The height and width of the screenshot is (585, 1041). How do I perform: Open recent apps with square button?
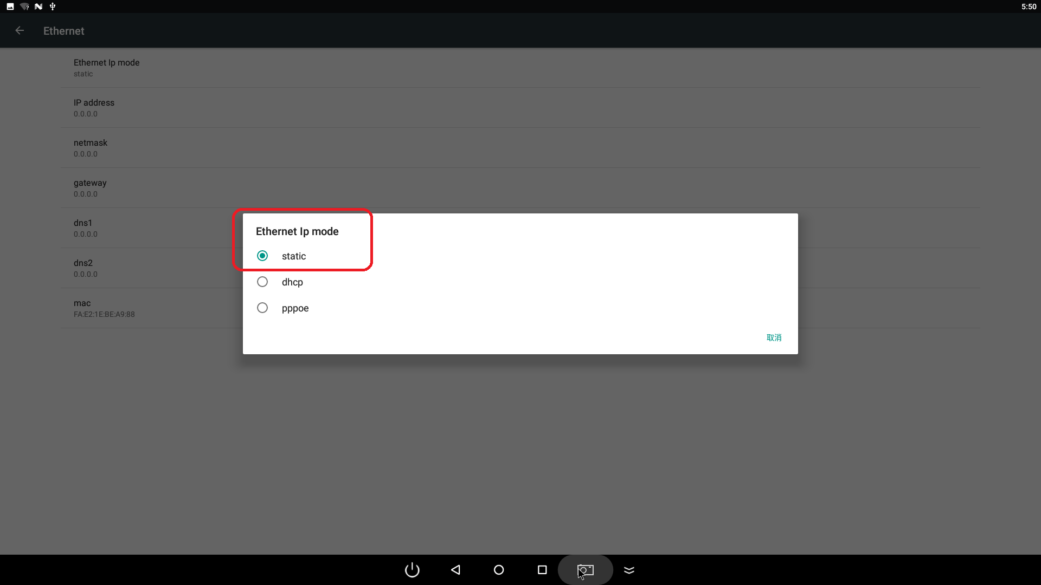coord(542,570)
